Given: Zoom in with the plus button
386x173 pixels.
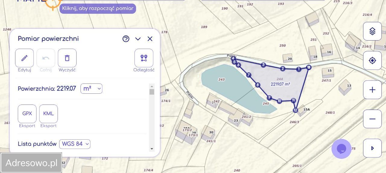Looking at the screenshot, I should click(372, 90).
